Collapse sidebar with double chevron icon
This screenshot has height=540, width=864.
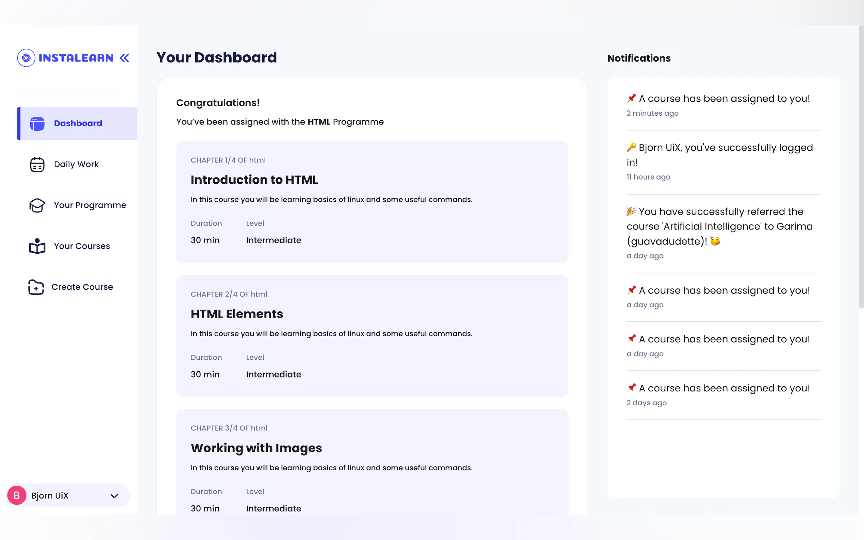tap(124, 58)
